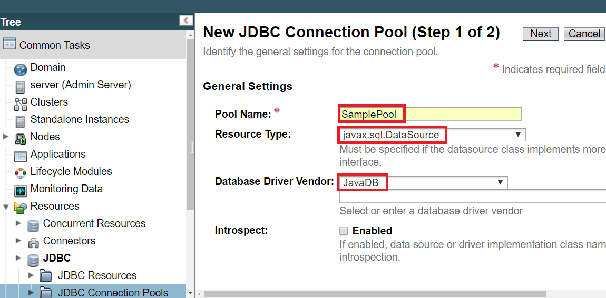Expand the JDBC Resources node
This screenshot has width=606, height=298.
[31, 275]
